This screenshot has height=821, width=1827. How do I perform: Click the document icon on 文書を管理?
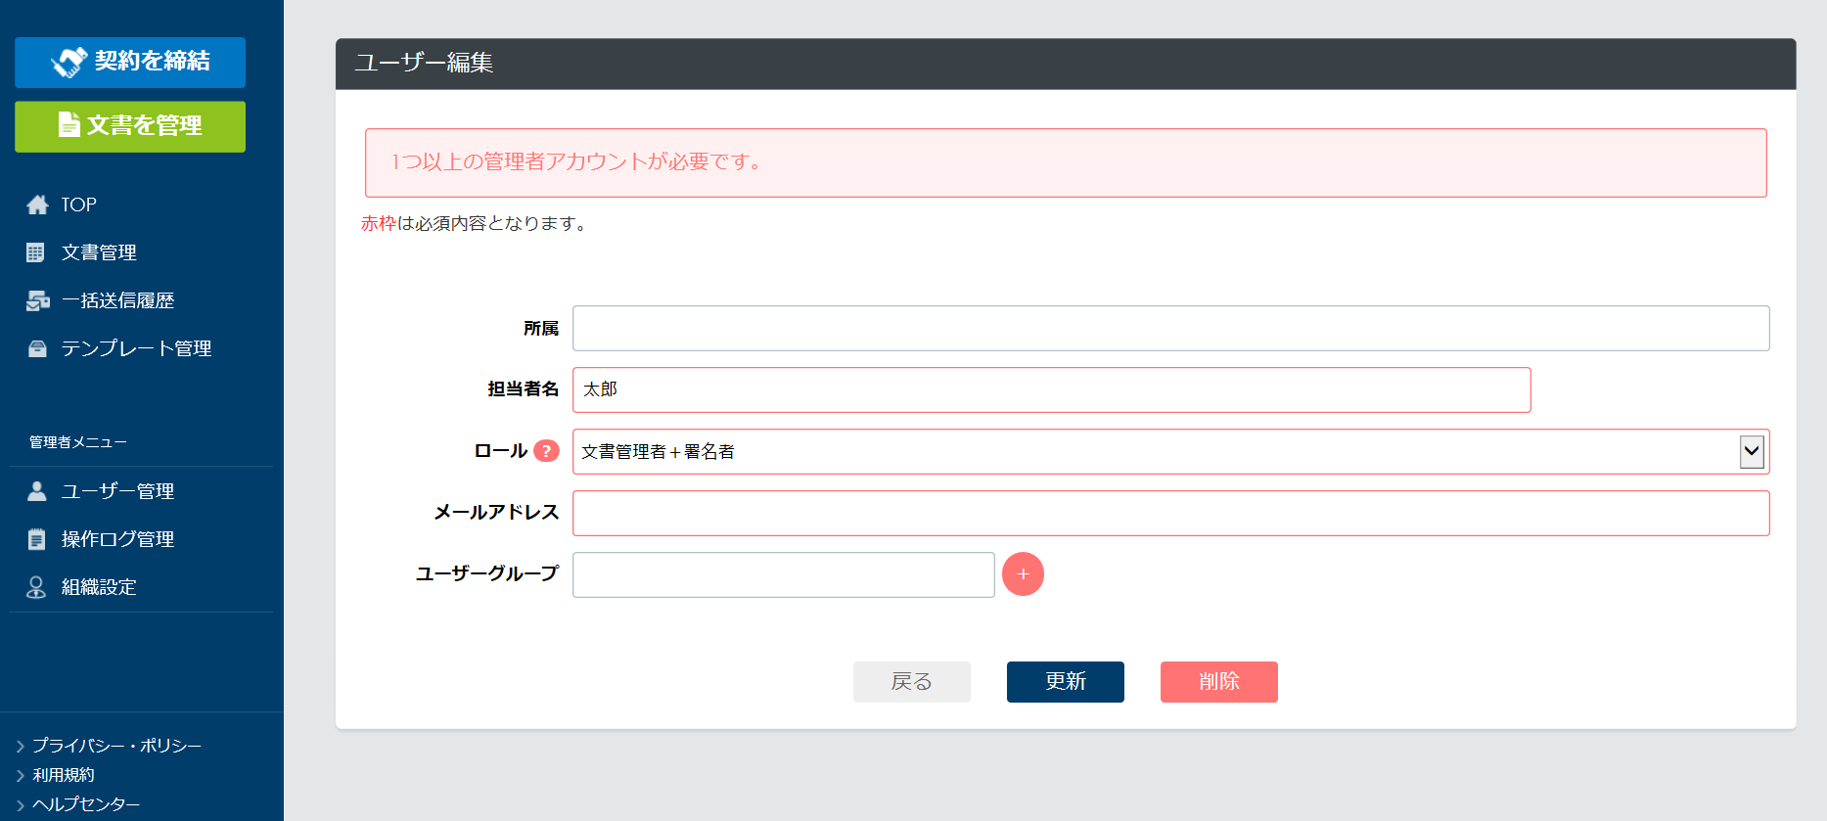[x=69, y=125]
